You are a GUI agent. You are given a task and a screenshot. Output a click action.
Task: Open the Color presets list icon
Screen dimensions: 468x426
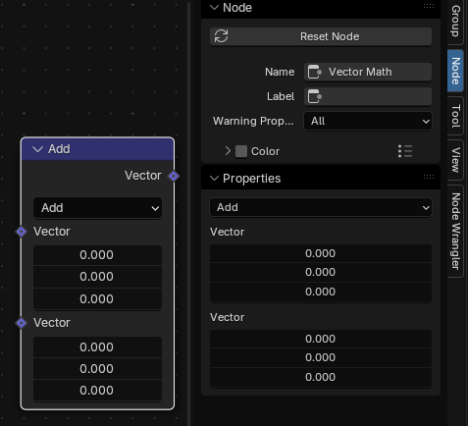(405, 151)
